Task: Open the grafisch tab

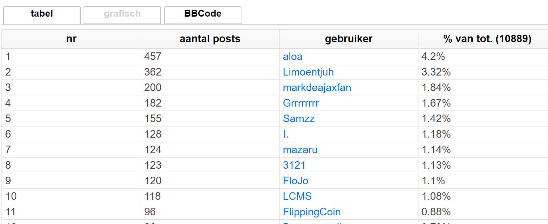Action: tap(122, 14)
